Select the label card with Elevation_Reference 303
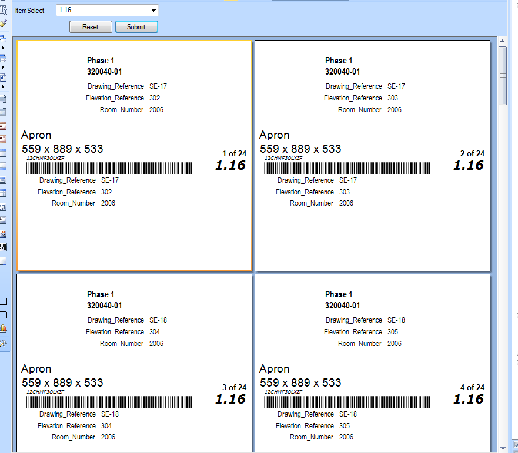 (372, 156)
